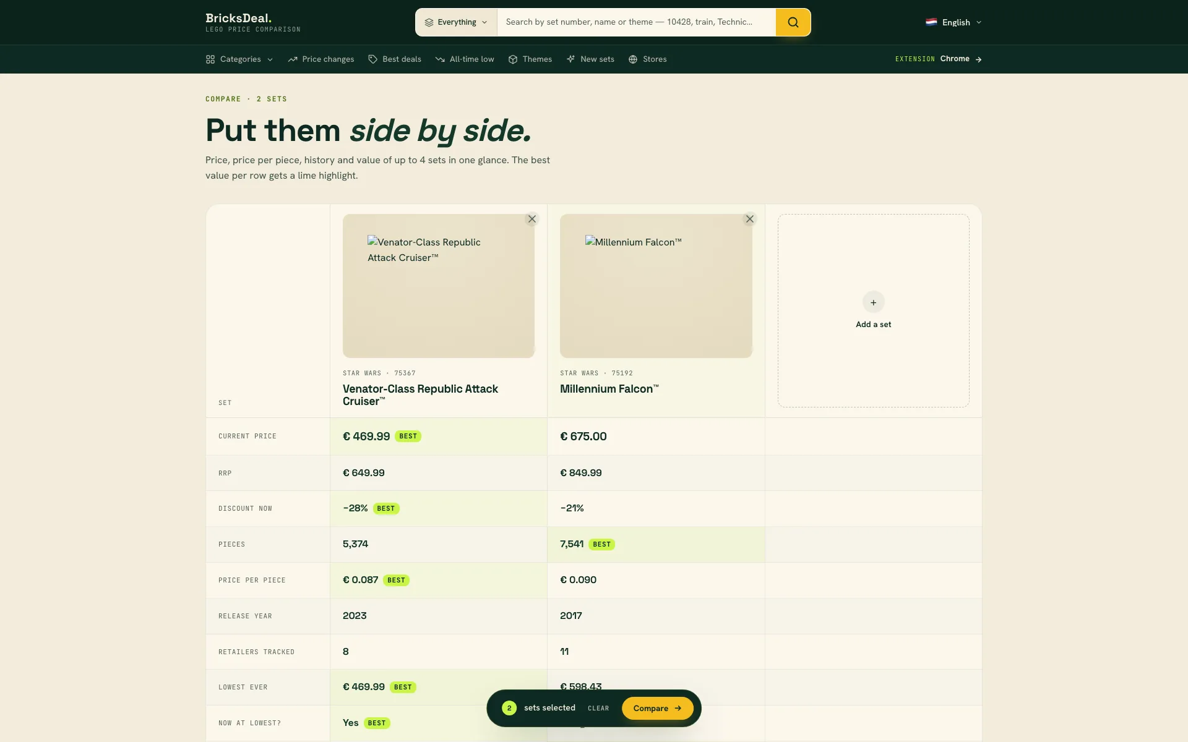Click the plus icon to add a set

click(873, 302)
